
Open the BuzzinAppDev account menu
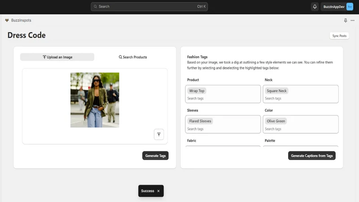coord(337,7)
